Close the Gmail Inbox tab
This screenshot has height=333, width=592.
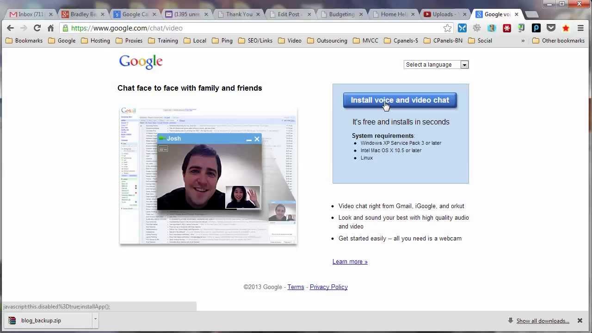pos(51,14)
